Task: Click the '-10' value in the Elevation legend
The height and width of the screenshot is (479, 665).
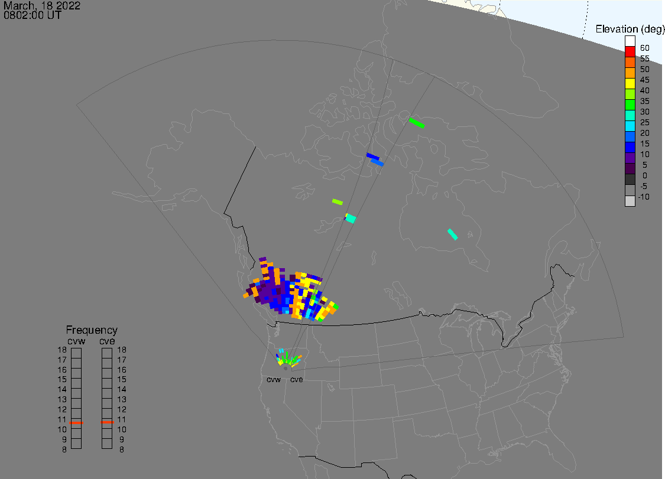Action: click(643, 197)
